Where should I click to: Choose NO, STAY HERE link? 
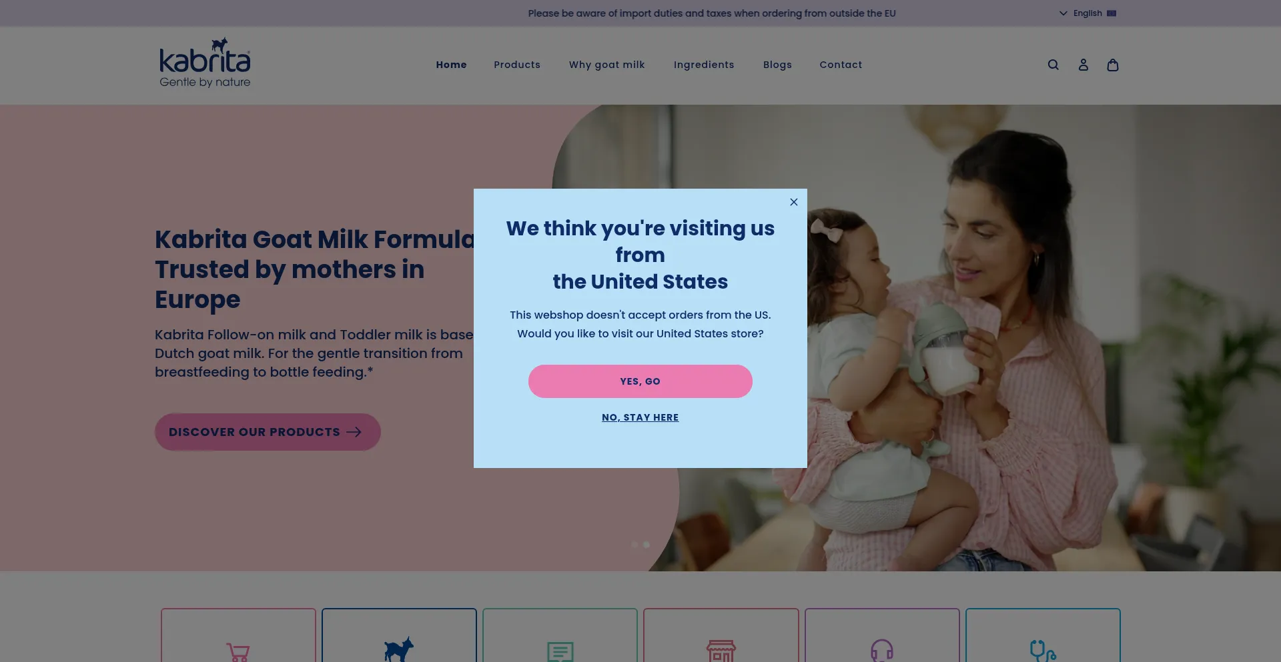[x=640, y=417]
